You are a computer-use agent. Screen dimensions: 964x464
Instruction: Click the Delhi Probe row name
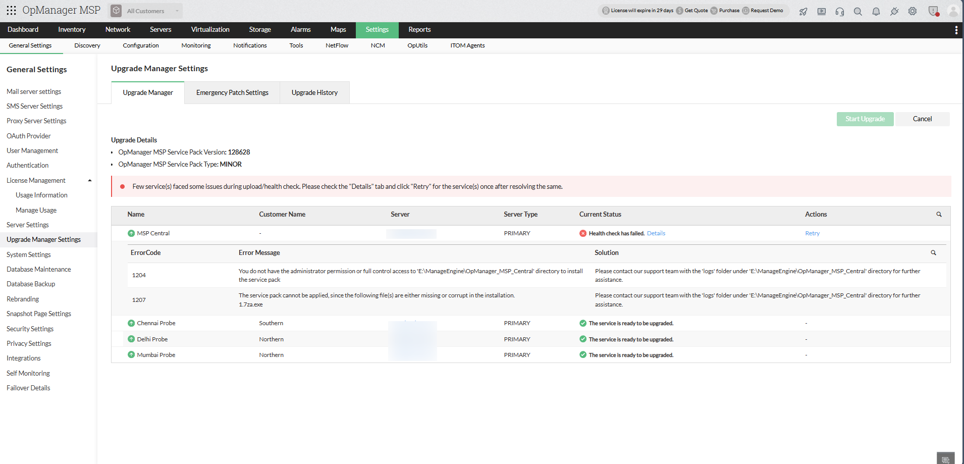152,339
